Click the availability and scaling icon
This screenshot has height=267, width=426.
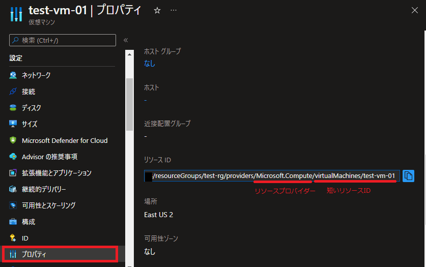[13, 205]
